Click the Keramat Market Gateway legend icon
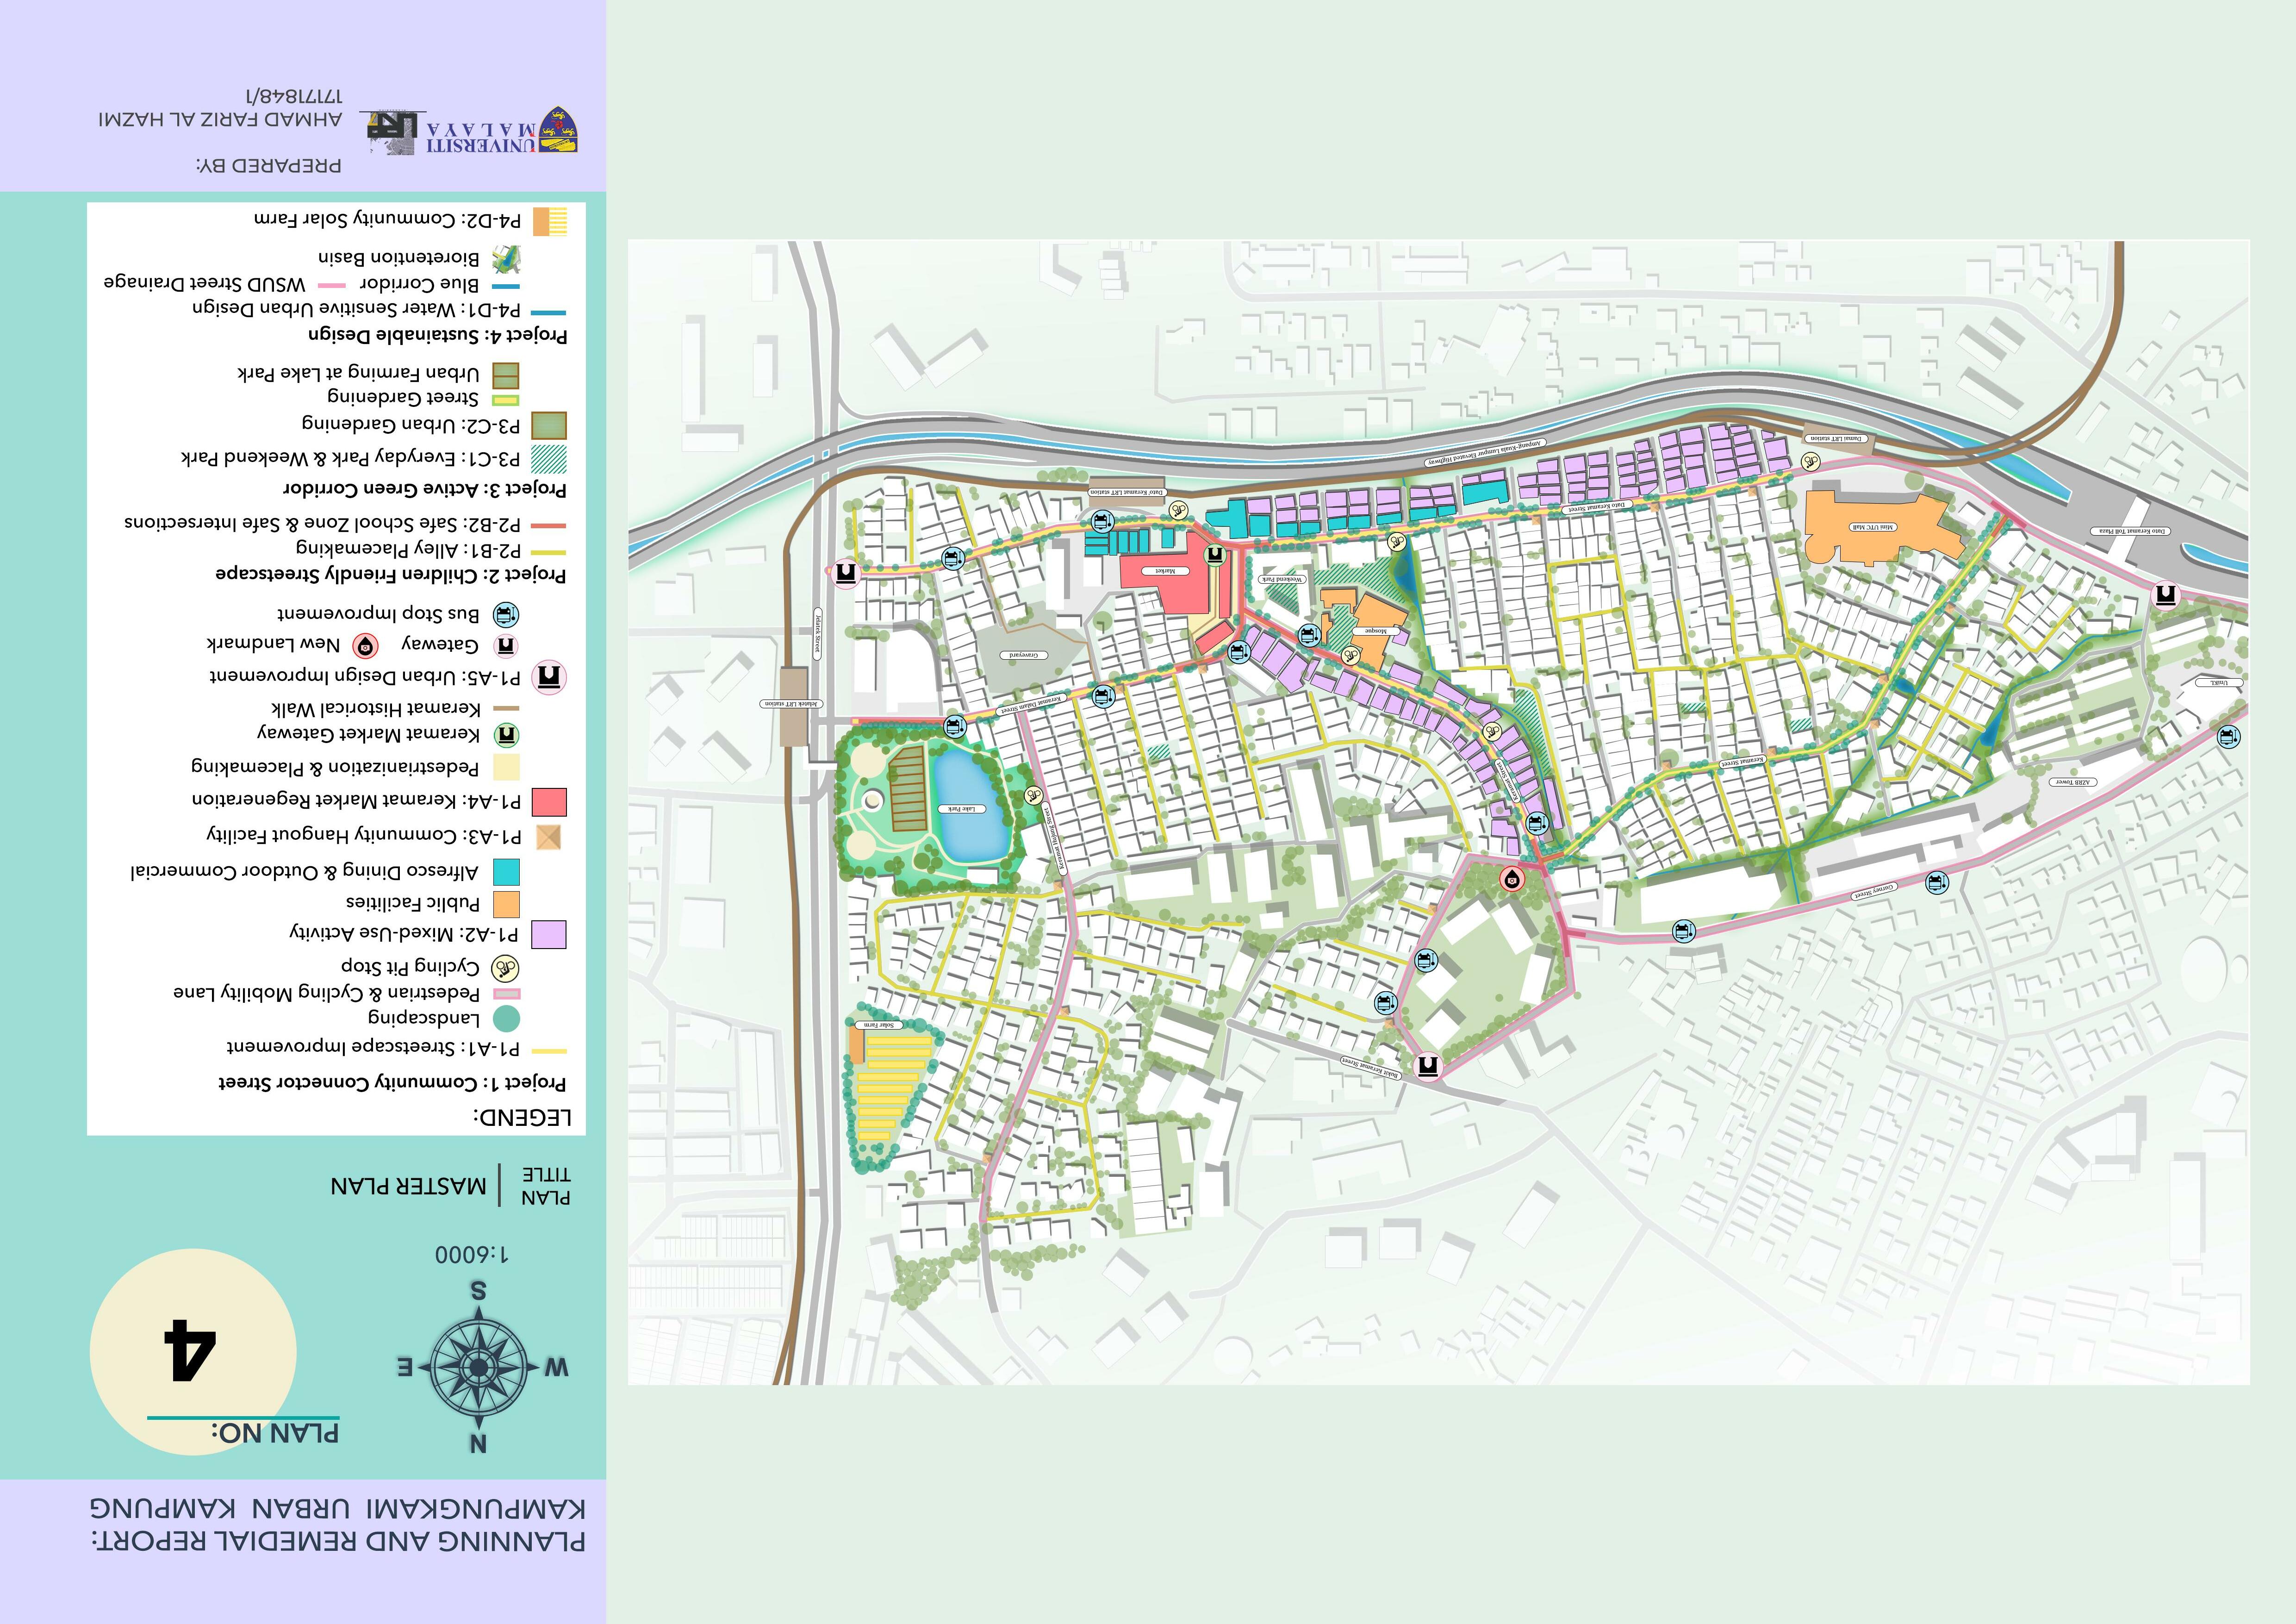This screenshot has height=1624, width=2296. (507, 735)
